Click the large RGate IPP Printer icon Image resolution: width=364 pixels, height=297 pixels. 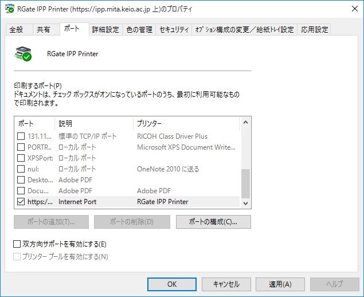click(x=23, y=54)
